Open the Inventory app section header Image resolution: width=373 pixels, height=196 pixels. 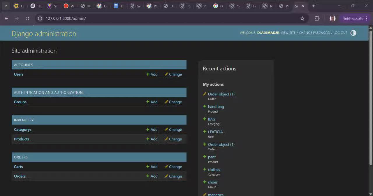[x=24, y=120]
